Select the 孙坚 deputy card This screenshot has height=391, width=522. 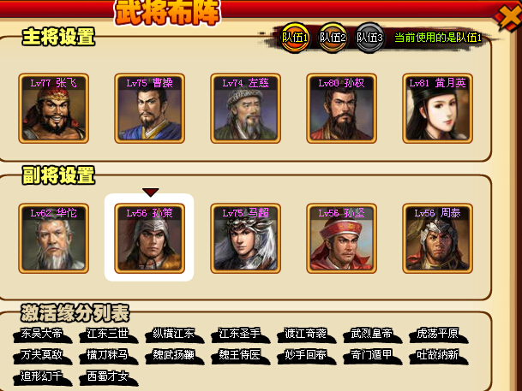tap(341, 239)
